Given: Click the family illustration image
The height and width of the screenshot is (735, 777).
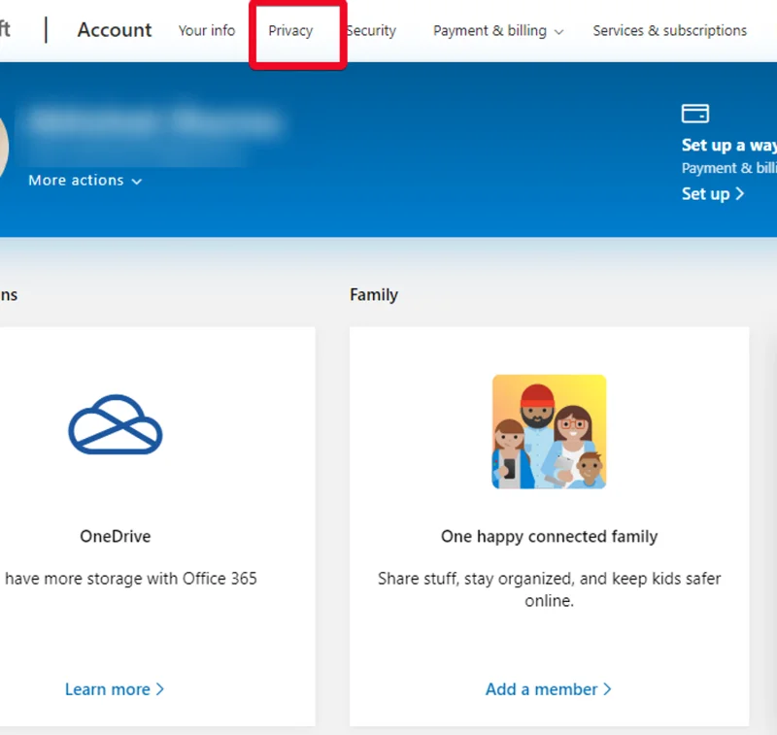Looking at the screenshot, I should 549,431.
